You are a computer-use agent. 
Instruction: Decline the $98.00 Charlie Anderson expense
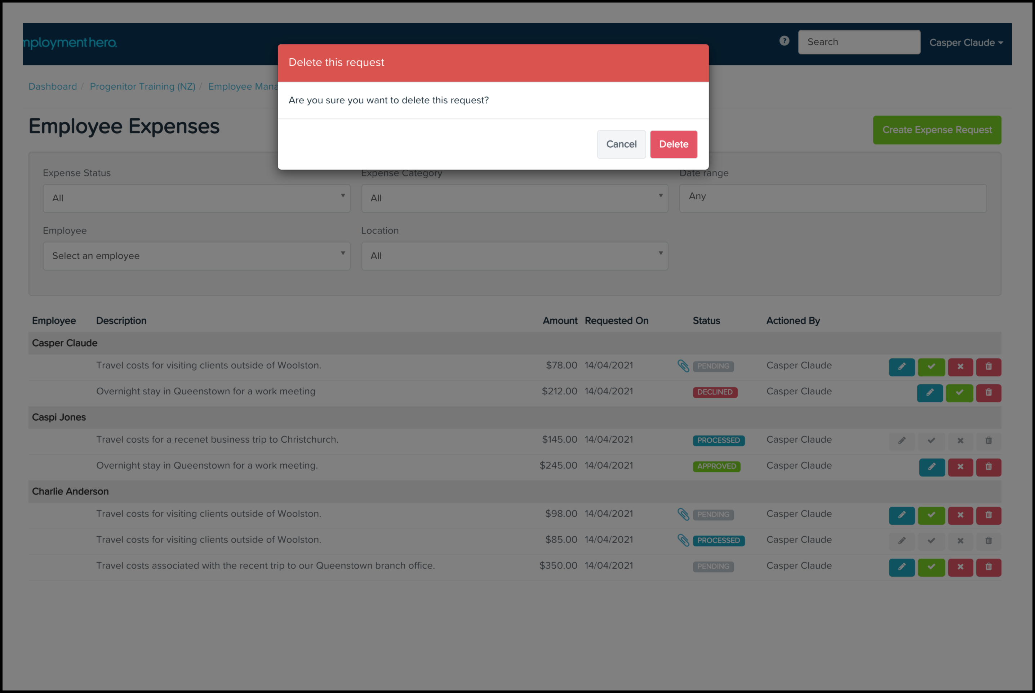pos(960,515)
